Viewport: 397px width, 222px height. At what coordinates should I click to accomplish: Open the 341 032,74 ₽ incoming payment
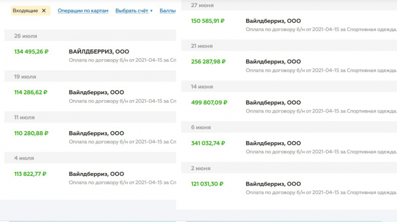(208, 143)
